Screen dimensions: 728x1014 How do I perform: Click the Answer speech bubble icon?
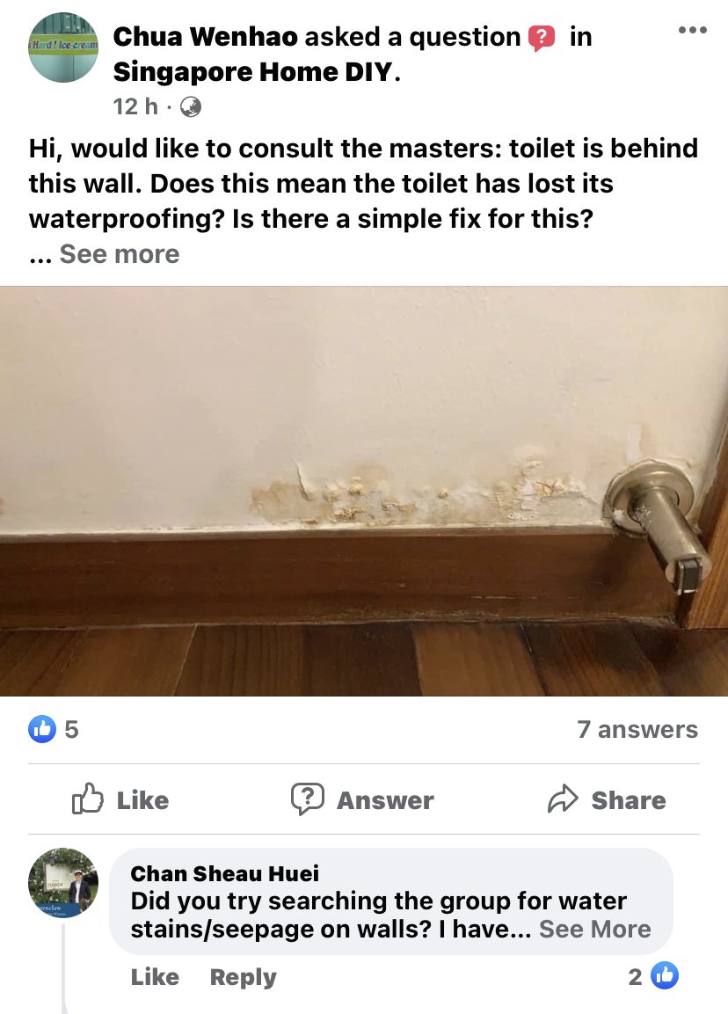(x=307, y=799)
